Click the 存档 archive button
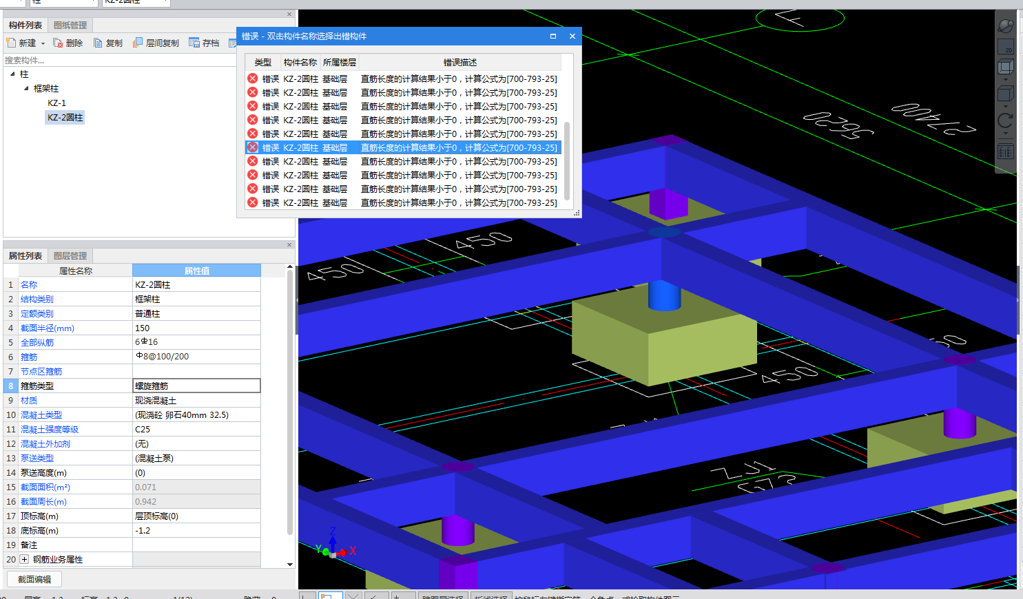Screen dimensions: 1023x599 tap(204, 43)
